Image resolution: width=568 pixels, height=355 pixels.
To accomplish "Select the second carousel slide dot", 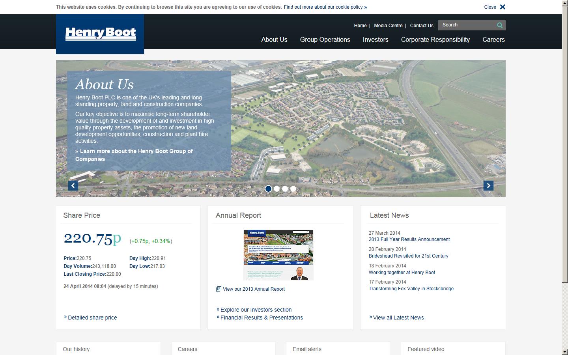I will tap(277, 189).
